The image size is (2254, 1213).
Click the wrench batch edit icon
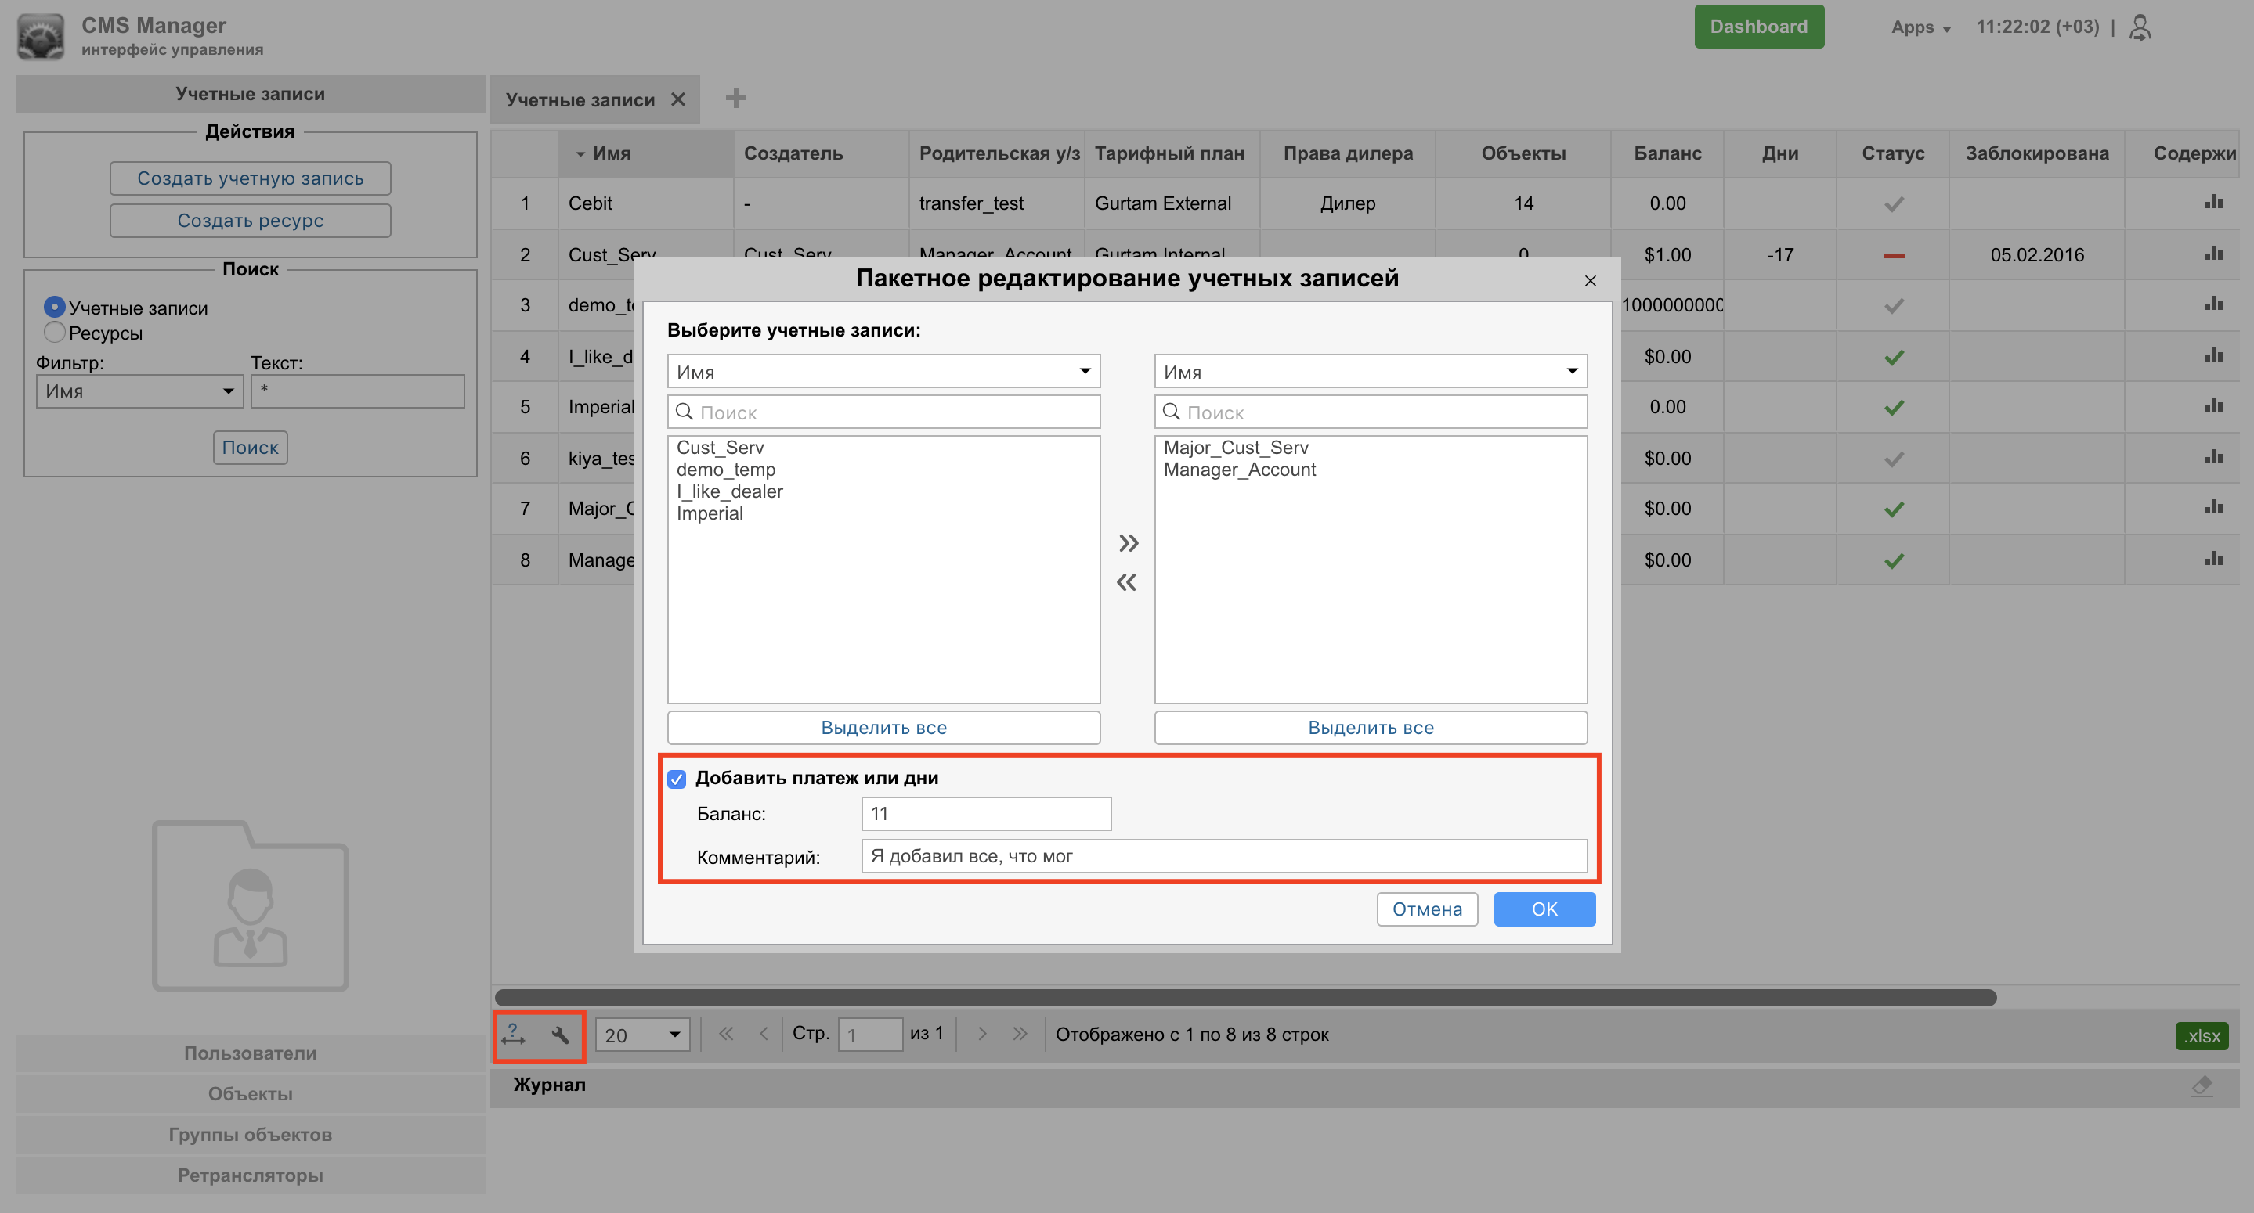[560, 1035]
